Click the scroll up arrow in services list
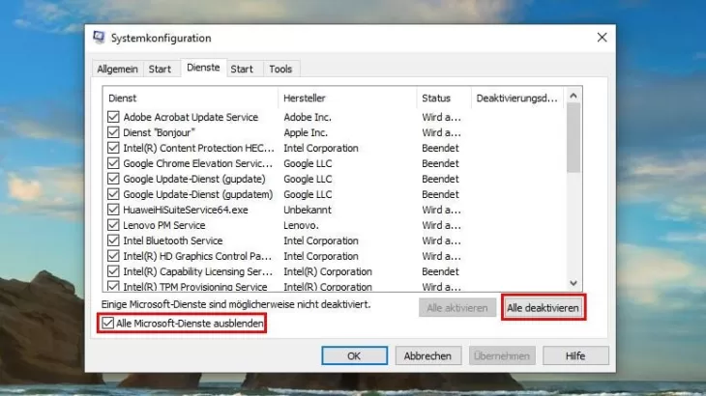 (574, 97)
